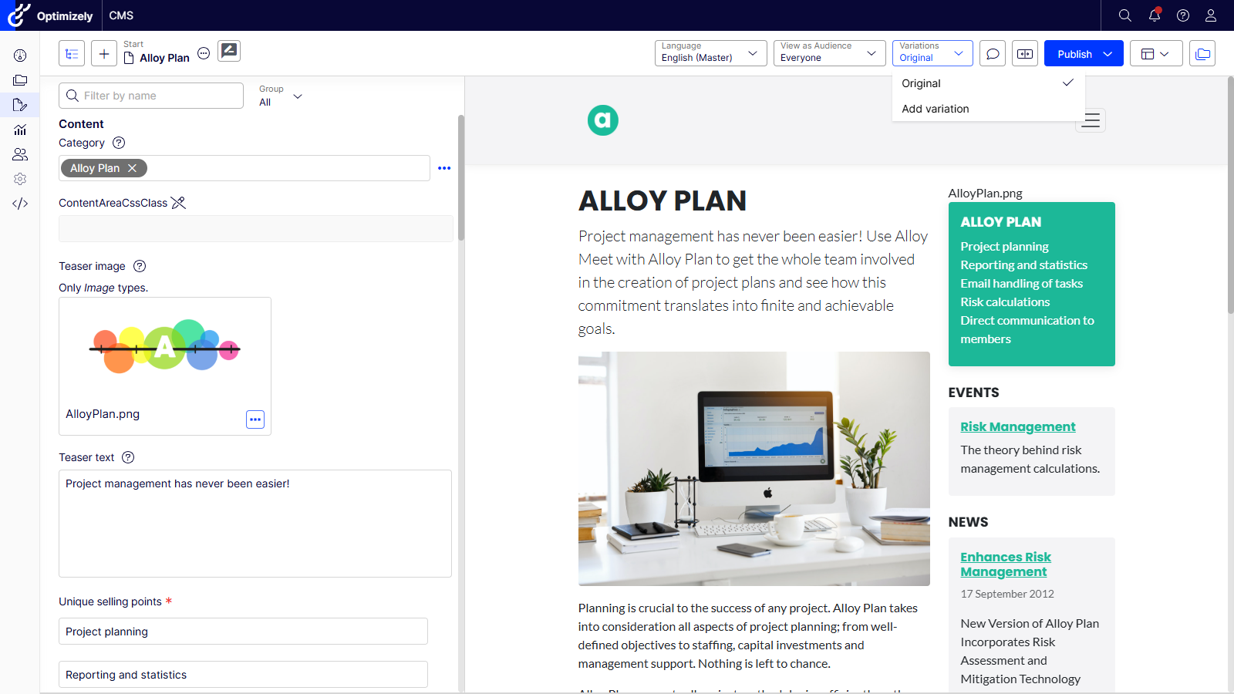Edit the Project planning selling point

point(243,632)
